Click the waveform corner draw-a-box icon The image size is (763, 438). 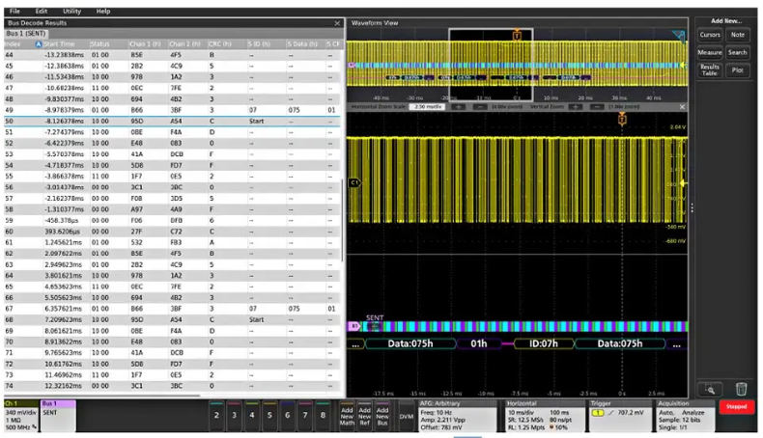pyautogui.click(x=678, y=36)
